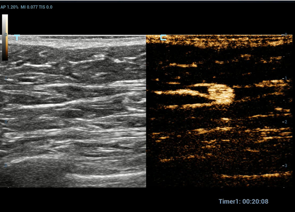Select the bright enhancing lesion in contrast image
Image resolution: width=295 pixels, height=212 pixels.
(221, 94)
